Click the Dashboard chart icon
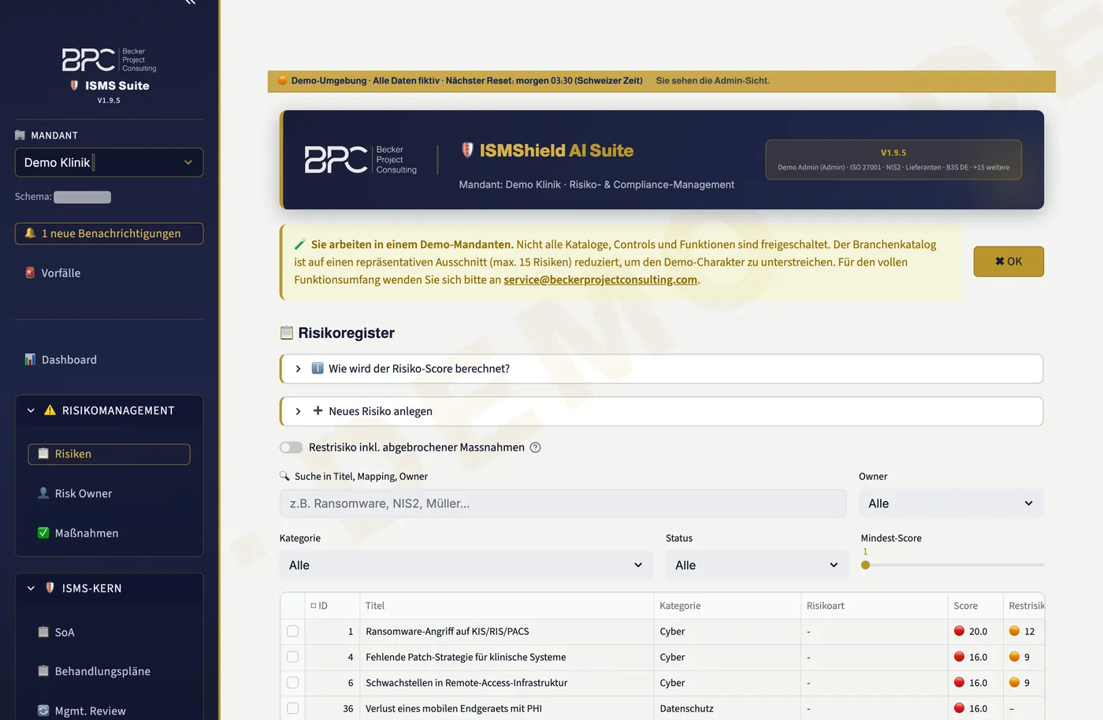Screen dimensions: 1103x720 pyautogui.click(x=30, y=359)
